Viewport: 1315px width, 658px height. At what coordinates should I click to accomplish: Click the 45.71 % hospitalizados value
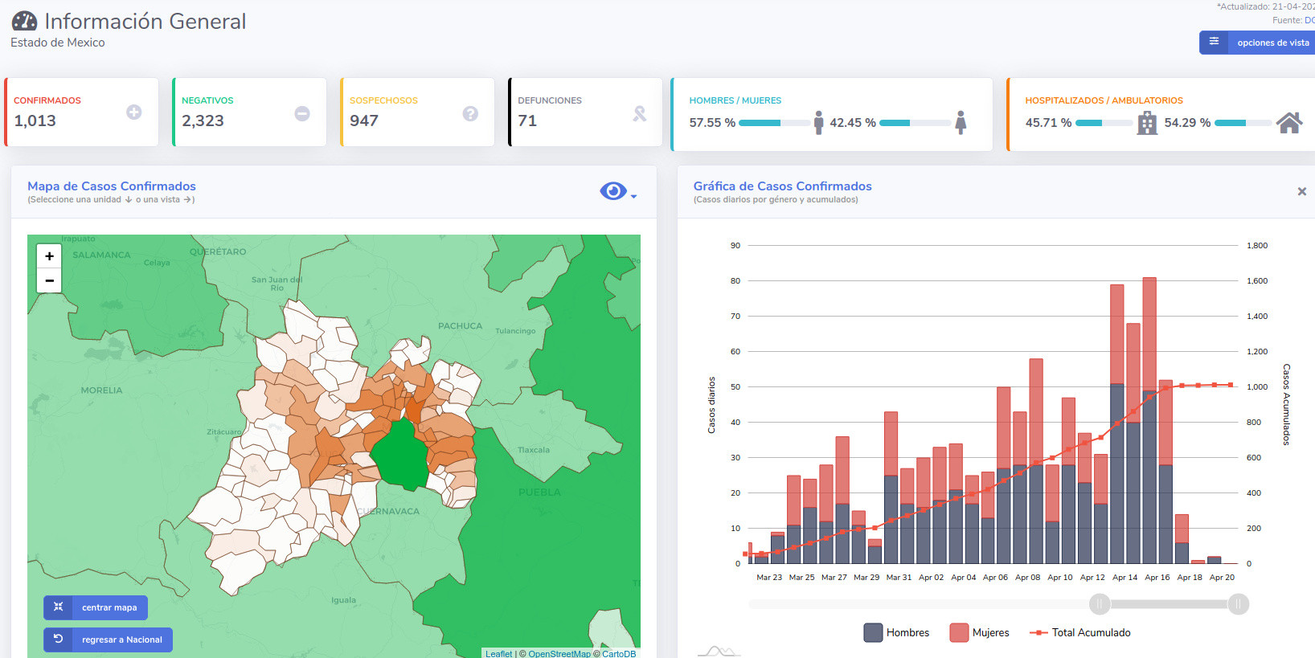(1048, 123)
